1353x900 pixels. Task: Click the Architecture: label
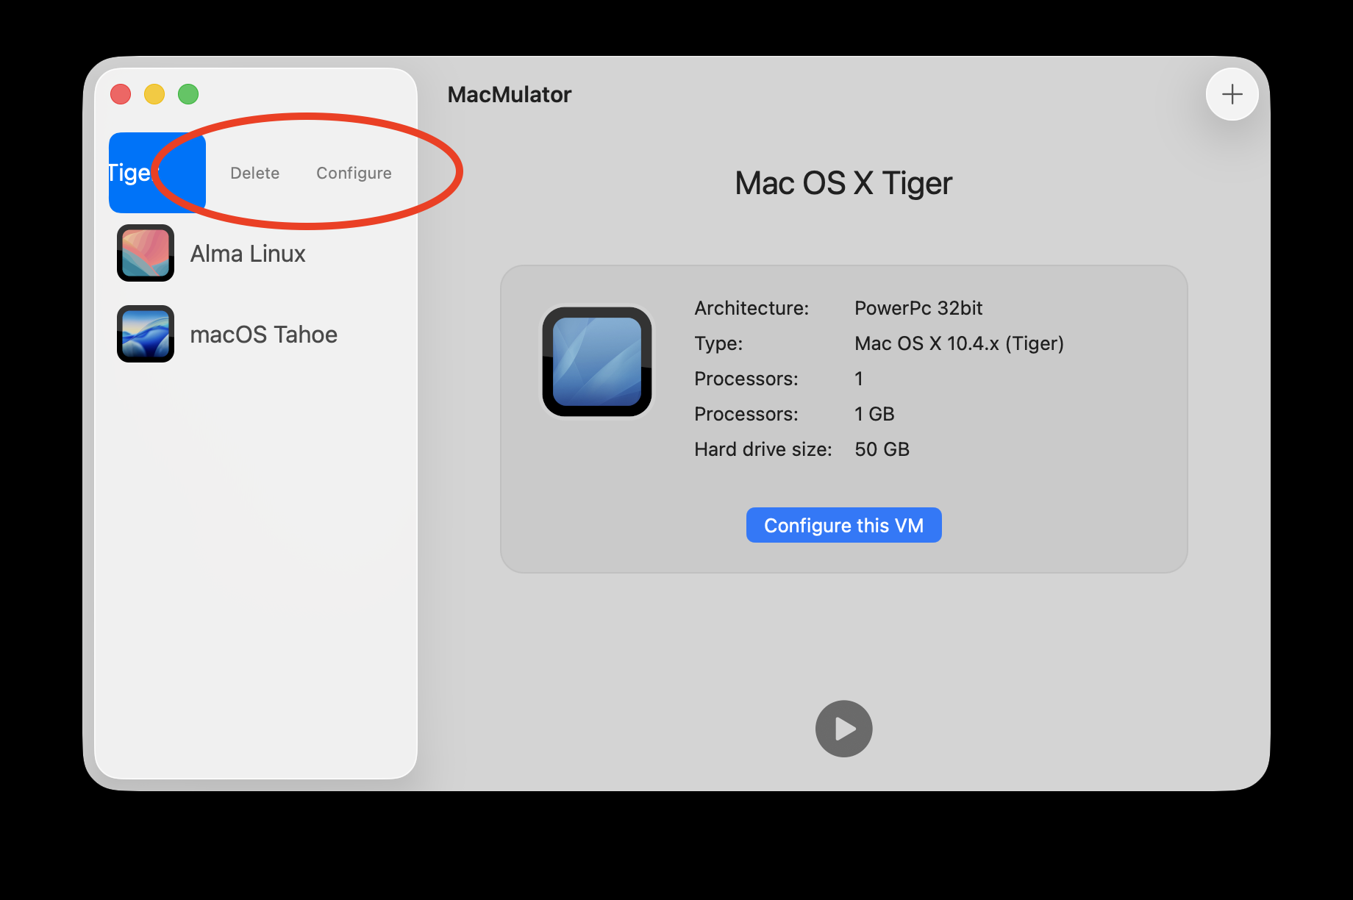point(752,308)
